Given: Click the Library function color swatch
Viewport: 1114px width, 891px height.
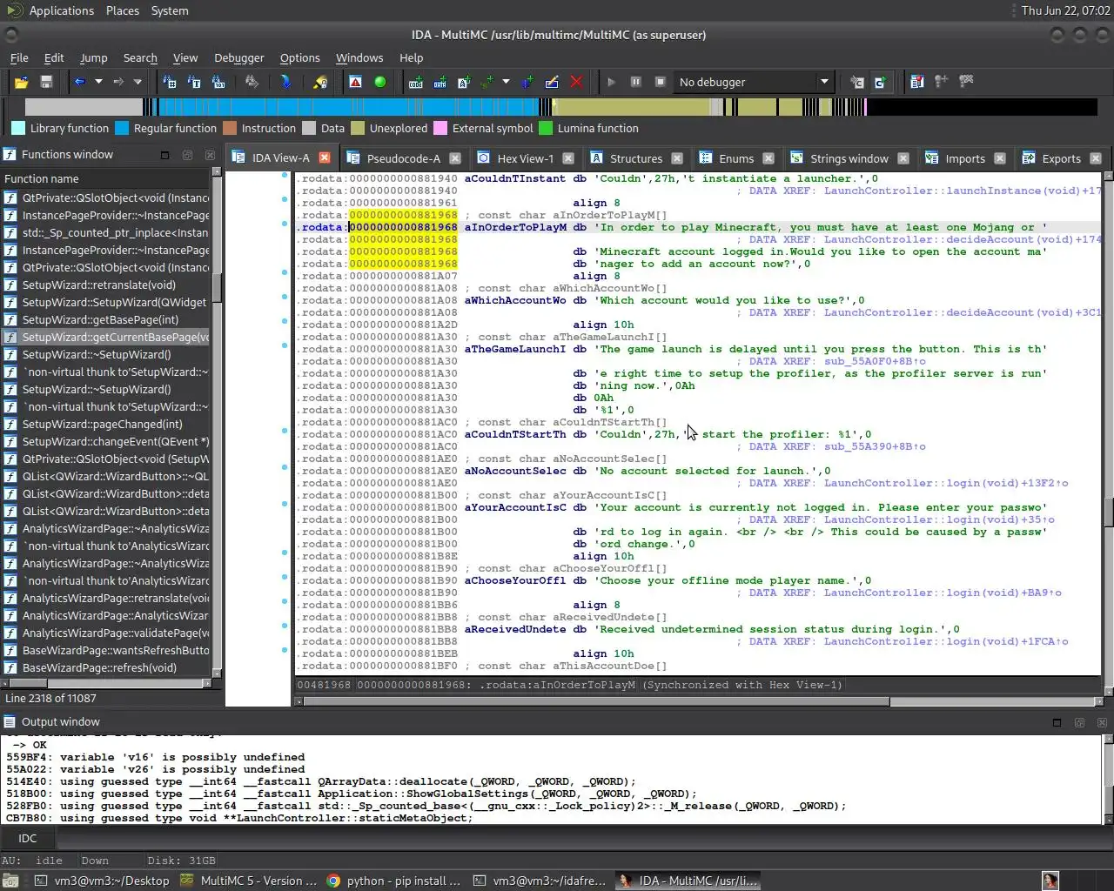Looking at the screenshot, I should coord(17,128).
